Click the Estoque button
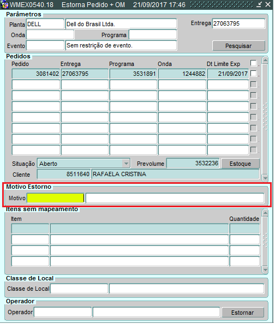 click(241, 164)
